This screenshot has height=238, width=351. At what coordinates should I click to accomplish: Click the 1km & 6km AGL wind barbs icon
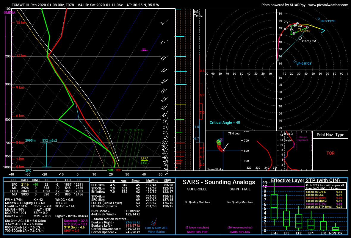pyautogui.click(x=154, y=222)
